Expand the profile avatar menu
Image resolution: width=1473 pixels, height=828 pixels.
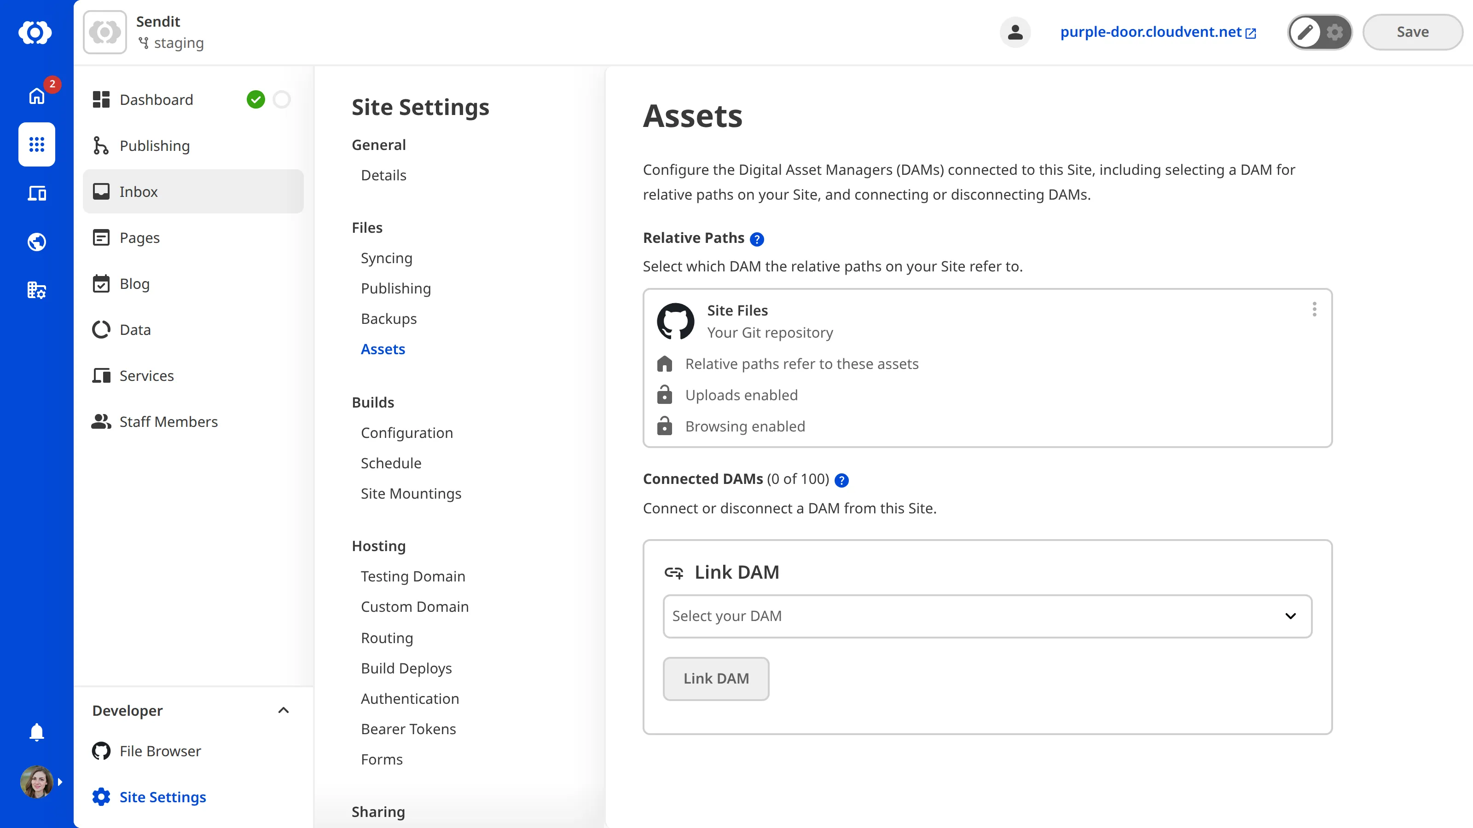click(36, 782)
